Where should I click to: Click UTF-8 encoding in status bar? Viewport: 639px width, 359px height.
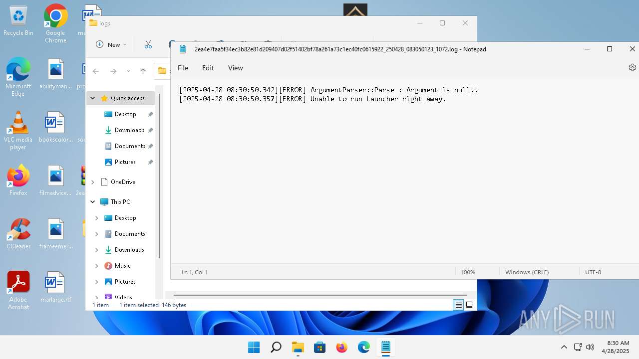click(x=593, y=272)
